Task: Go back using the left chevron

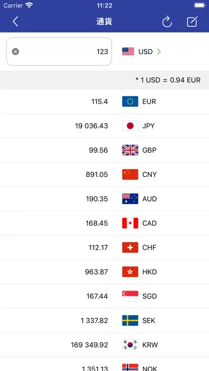Action: [x=15, y=21]
